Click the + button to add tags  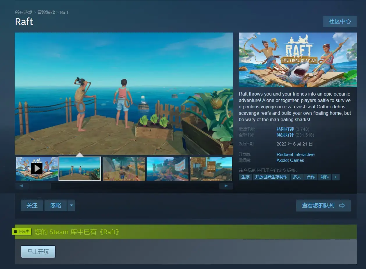point(336,177)
